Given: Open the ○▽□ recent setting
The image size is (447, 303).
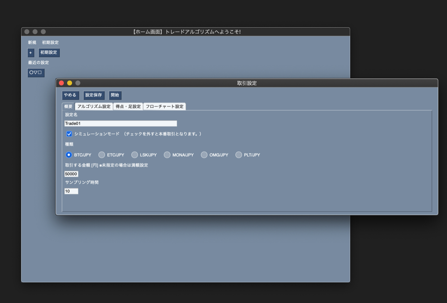Looking at the screenshot, I should [x=36, y=73].
